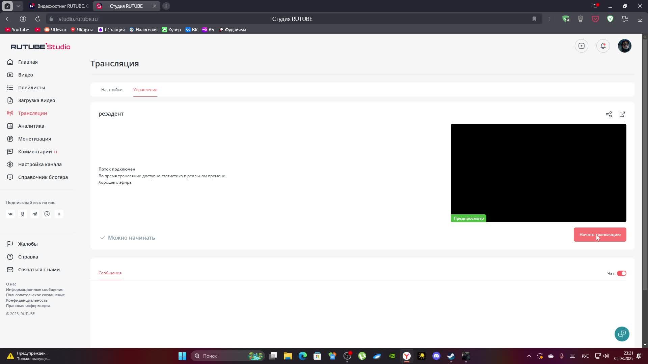Click the taskbar Поиск search box
Image resolution: width=648 pixels, height=364 pixels.
228,356
